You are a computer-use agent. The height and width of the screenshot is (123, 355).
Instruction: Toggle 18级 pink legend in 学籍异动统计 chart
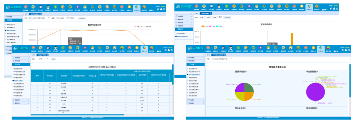click(212, 26)
